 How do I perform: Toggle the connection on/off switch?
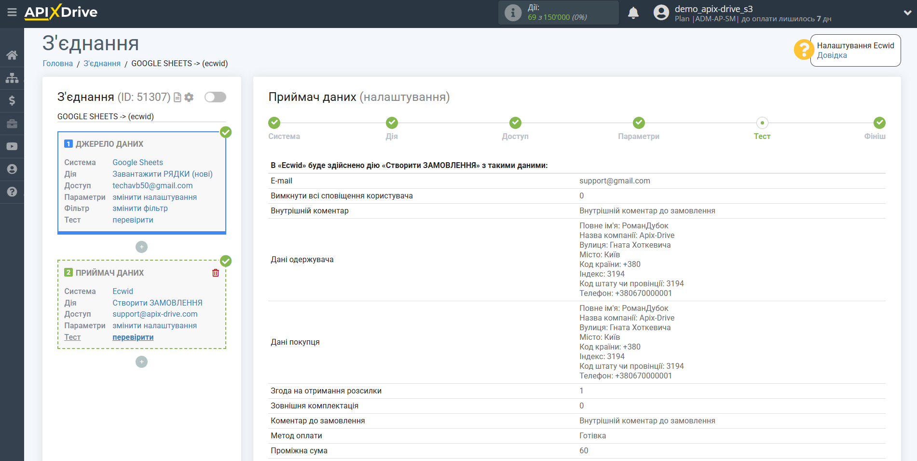pos(215,97)
